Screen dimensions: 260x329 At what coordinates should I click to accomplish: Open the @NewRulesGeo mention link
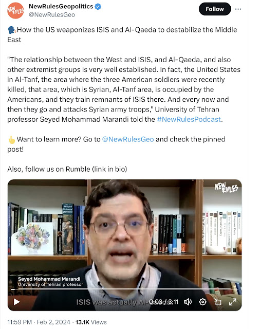[x=128, y=139]
